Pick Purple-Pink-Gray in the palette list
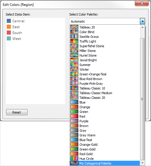Image resolution: width=151 pixels, height=166 pixels. pos(105,84)
